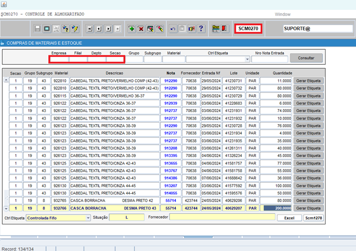356x251 pixels.
Task: Click the Material filter input field
Action: (174, 59)
